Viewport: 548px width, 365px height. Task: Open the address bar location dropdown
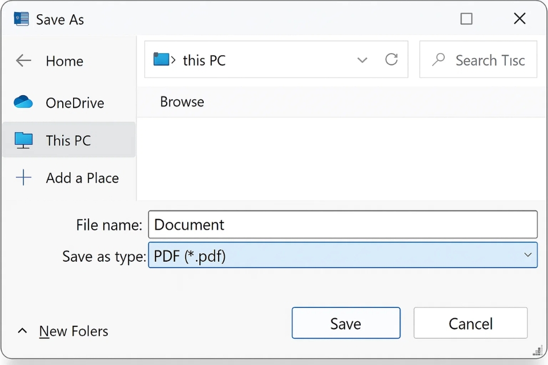(362, 59)
